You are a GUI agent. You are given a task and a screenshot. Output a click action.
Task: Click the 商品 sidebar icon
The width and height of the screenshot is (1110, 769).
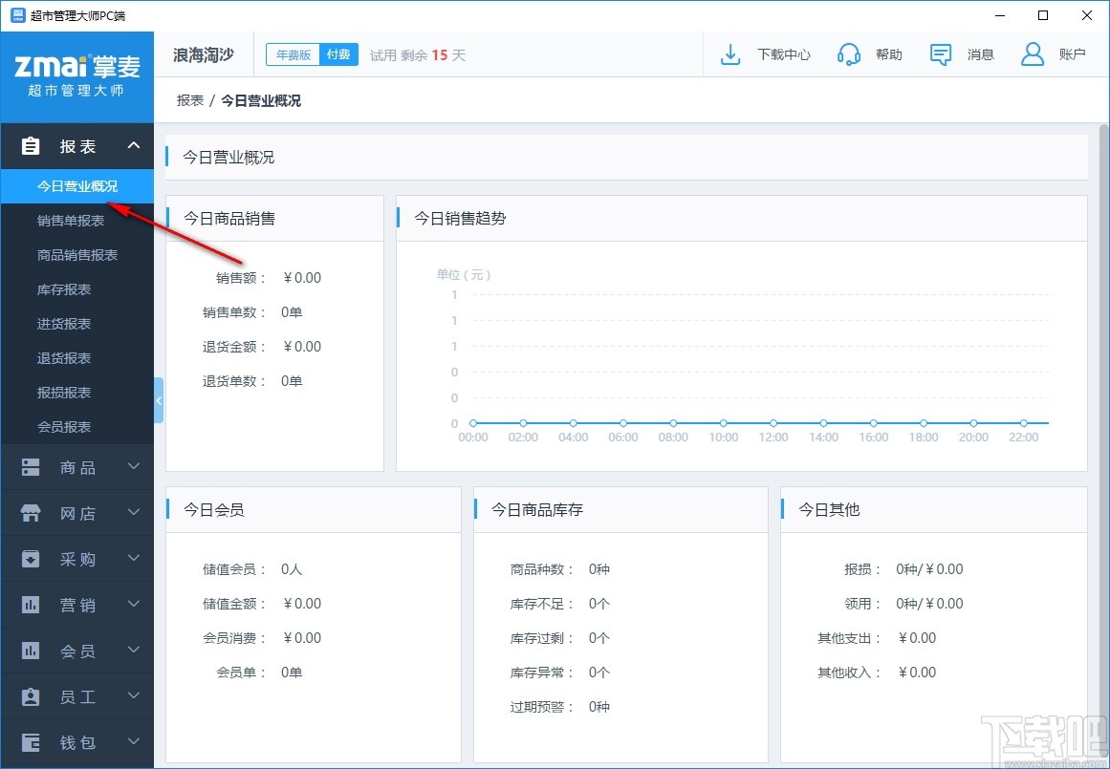31,467
